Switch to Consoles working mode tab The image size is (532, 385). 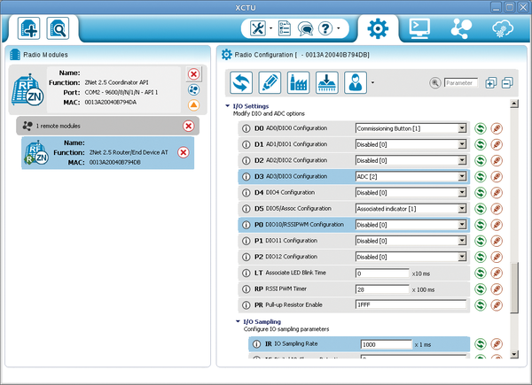tap(419, 28)
